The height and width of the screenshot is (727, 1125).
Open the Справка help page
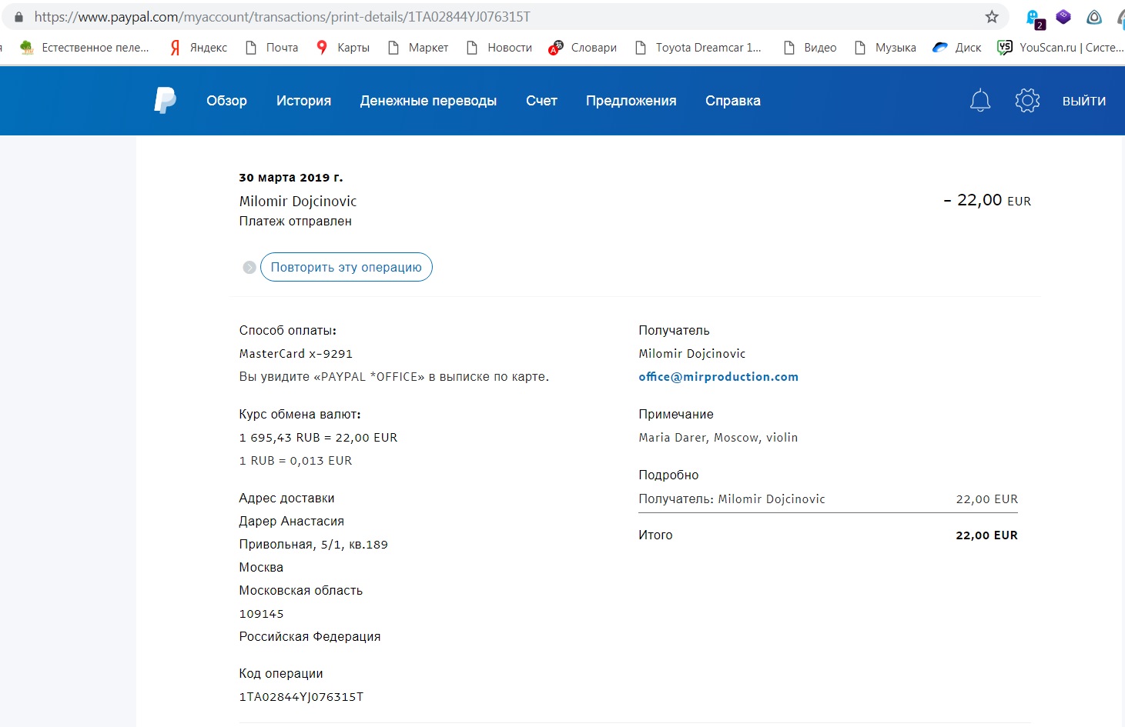click(x=732, y=101)
